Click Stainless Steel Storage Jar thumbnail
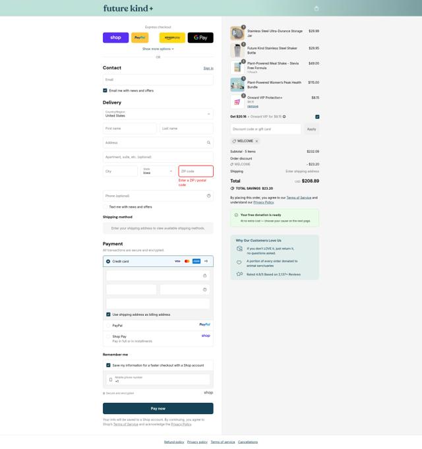 [x=237, y=33]
